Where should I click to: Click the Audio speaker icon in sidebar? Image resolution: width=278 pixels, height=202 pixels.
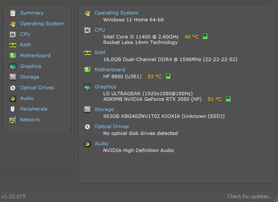click(13, 98)
